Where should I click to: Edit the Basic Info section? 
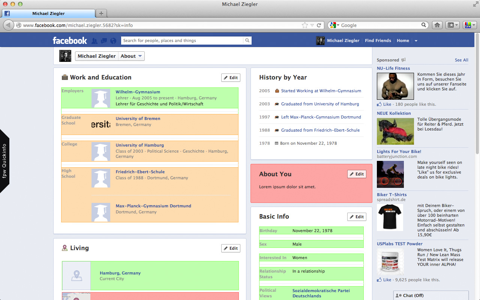coord(357,217)
